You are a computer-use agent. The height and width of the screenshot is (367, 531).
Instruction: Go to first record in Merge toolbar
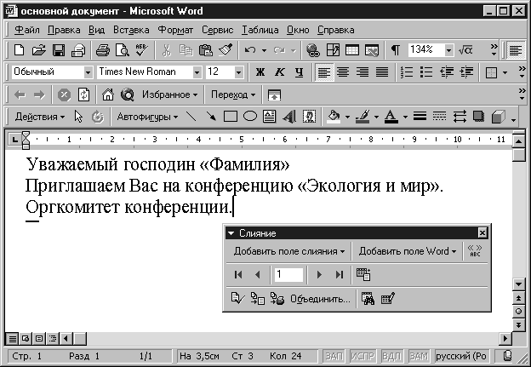coord(237,274)
